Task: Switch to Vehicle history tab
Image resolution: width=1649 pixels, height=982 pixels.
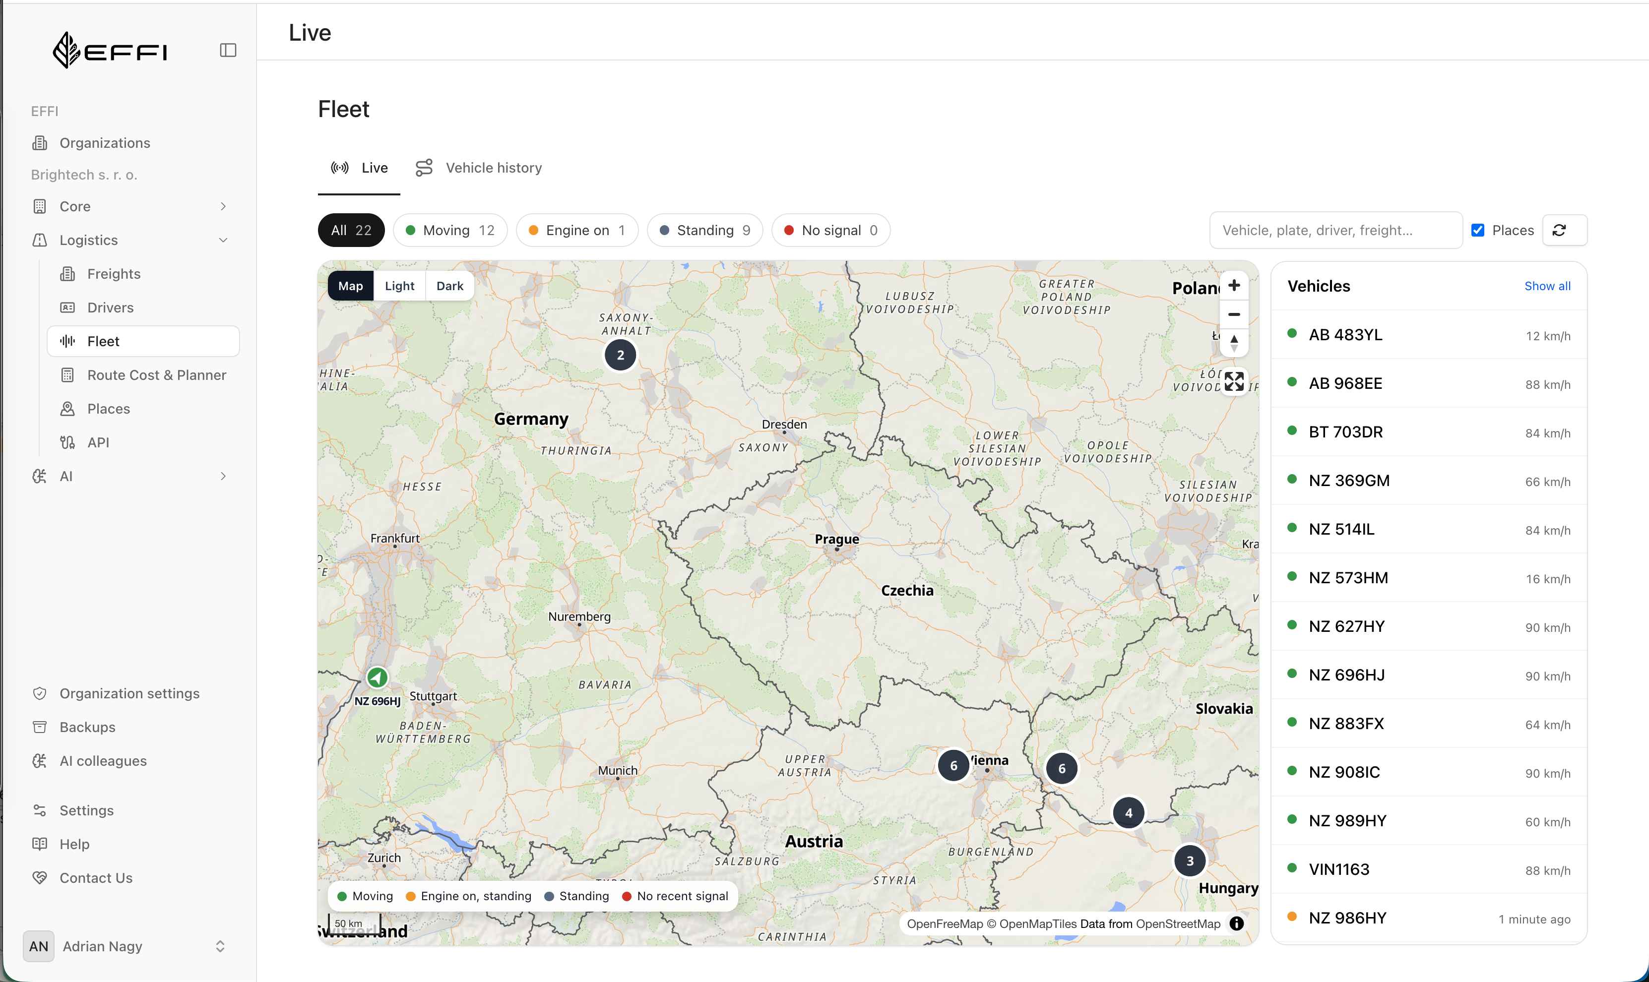Action: click(x=478, y=168)
